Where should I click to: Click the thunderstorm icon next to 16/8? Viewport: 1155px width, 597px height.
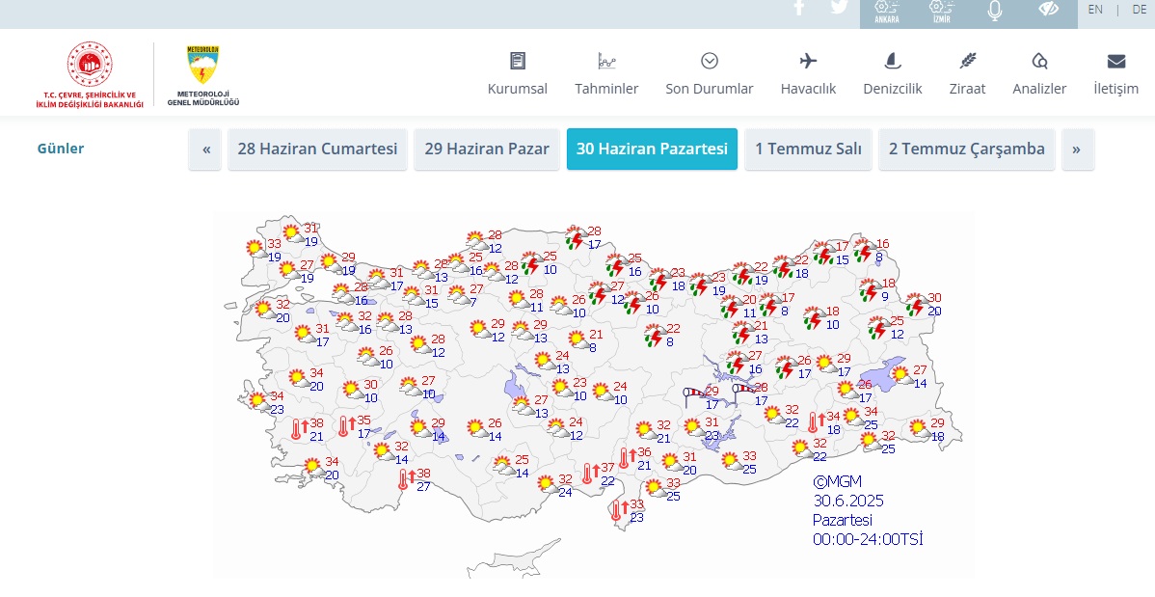click(864, 249)
